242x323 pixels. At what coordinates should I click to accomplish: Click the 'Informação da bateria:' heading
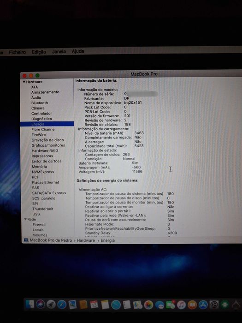tap(96, 81)
